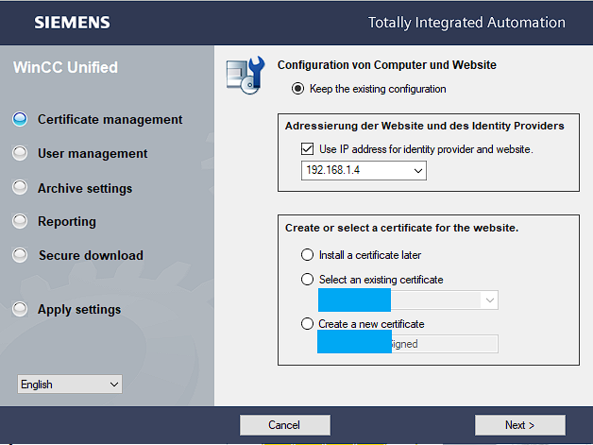Select Install a certificate later
Viewport: 593px width, 445px height.
(306, 255)
